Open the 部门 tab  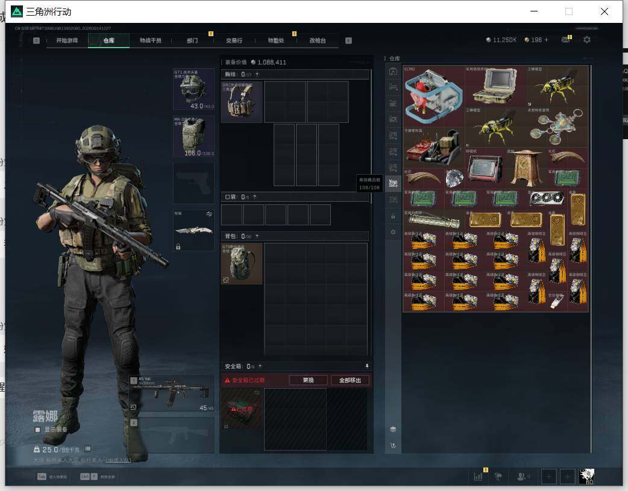[192, 40]
